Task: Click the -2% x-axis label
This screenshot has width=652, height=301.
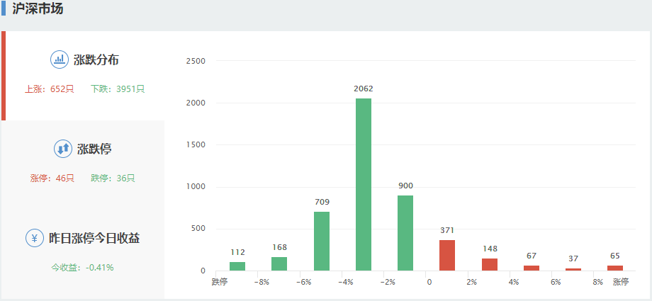Action: [388, 283]
